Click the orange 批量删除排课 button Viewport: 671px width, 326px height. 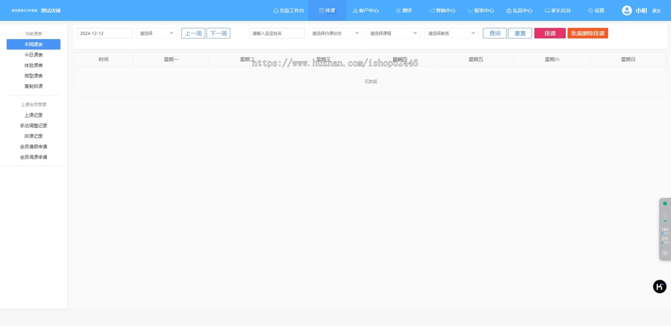(588, 33)
